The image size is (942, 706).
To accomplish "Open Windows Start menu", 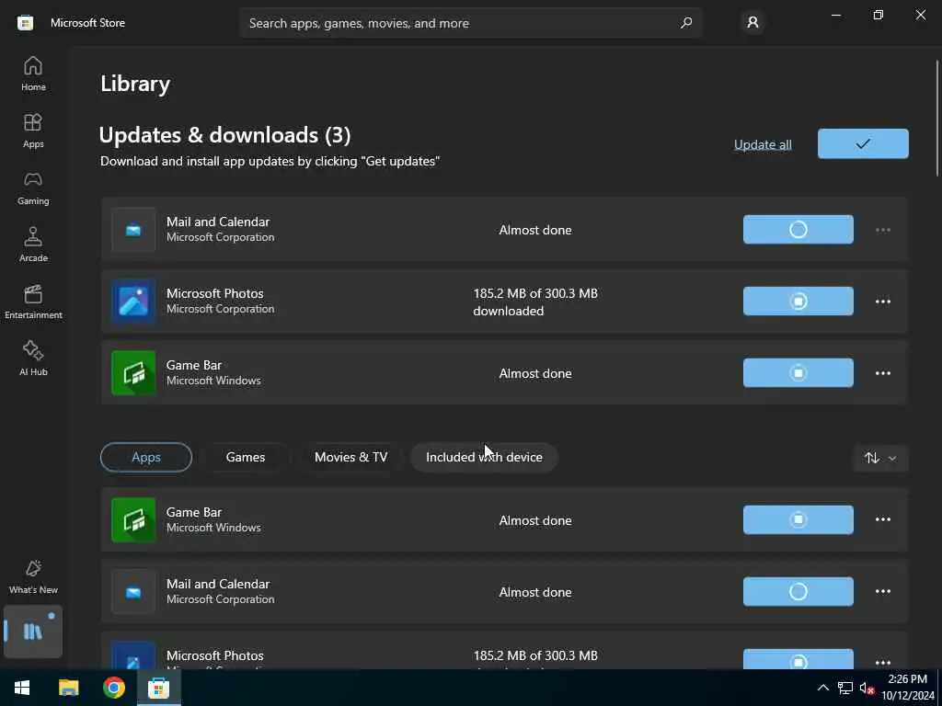I will (22, 688).
